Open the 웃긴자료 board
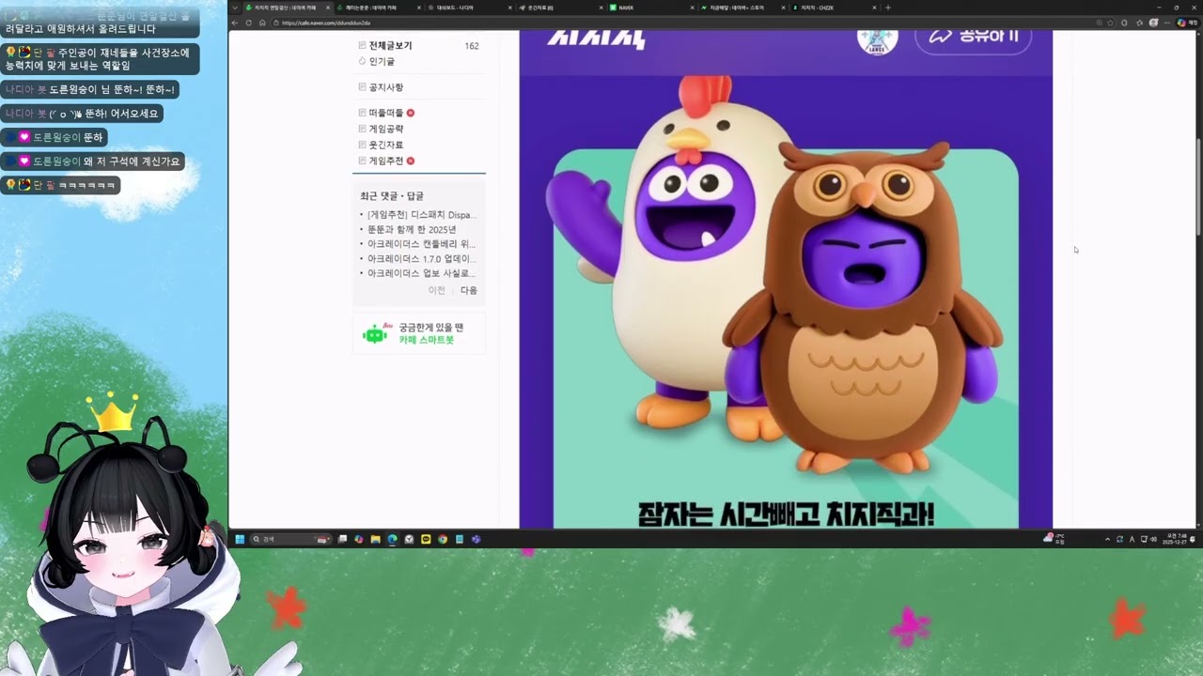1203x676 pixels. [x=385, y=145]
